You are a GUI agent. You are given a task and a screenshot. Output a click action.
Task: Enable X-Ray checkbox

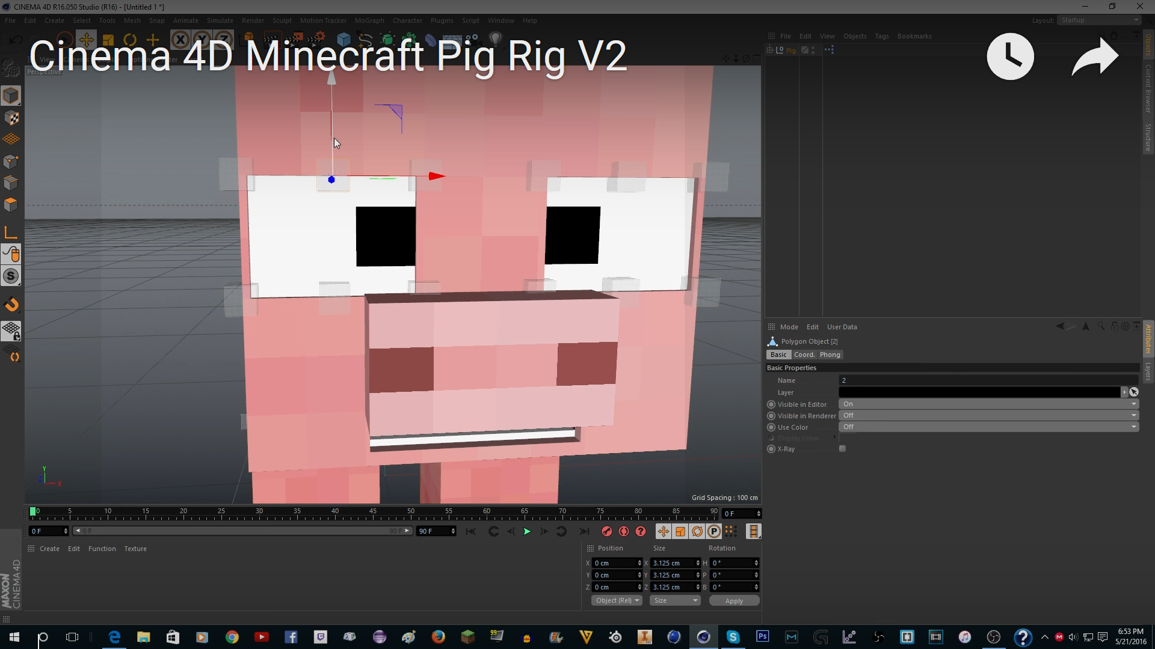tap(842, 449)
